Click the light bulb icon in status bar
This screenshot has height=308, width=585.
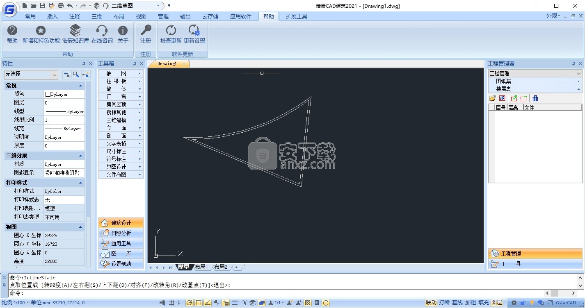(532, 303)
